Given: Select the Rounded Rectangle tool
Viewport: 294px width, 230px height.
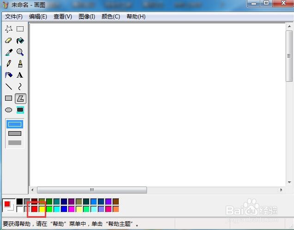Looking at the screenshot, I should (x=20, y=110).
